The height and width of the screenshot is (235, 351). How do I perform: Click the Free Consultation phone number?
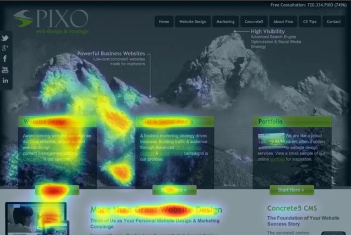pyautogui.click(x=326, y=5)
